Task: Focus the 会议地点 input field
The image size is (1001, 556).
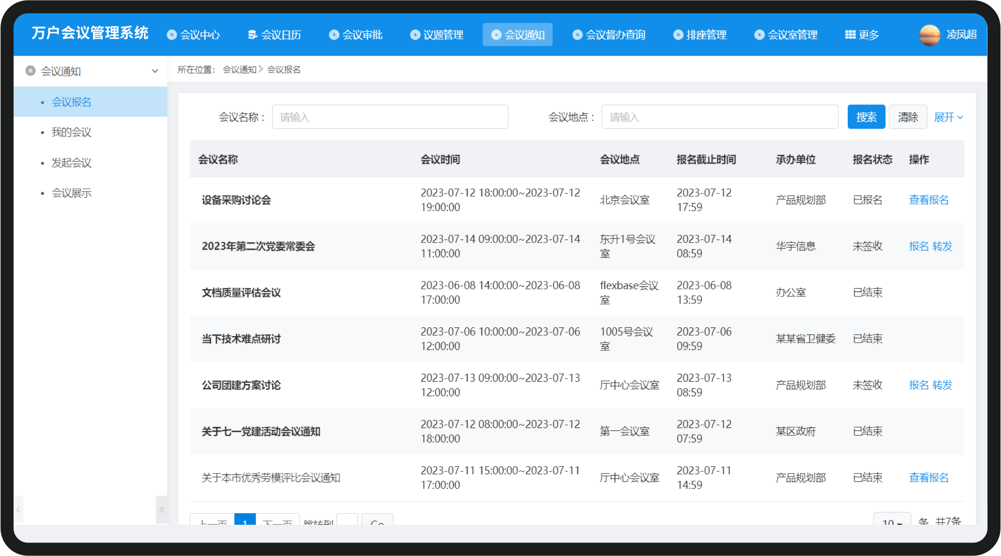Action: (x=719, y=117)
